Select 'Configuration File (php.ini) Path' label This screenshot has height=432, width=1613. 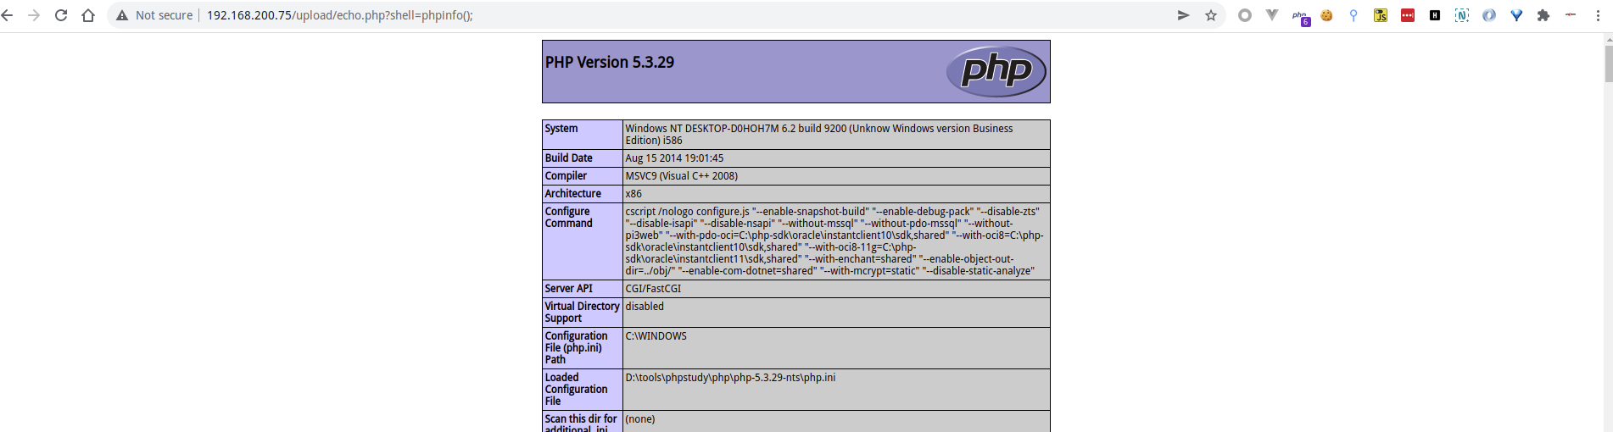576,348
